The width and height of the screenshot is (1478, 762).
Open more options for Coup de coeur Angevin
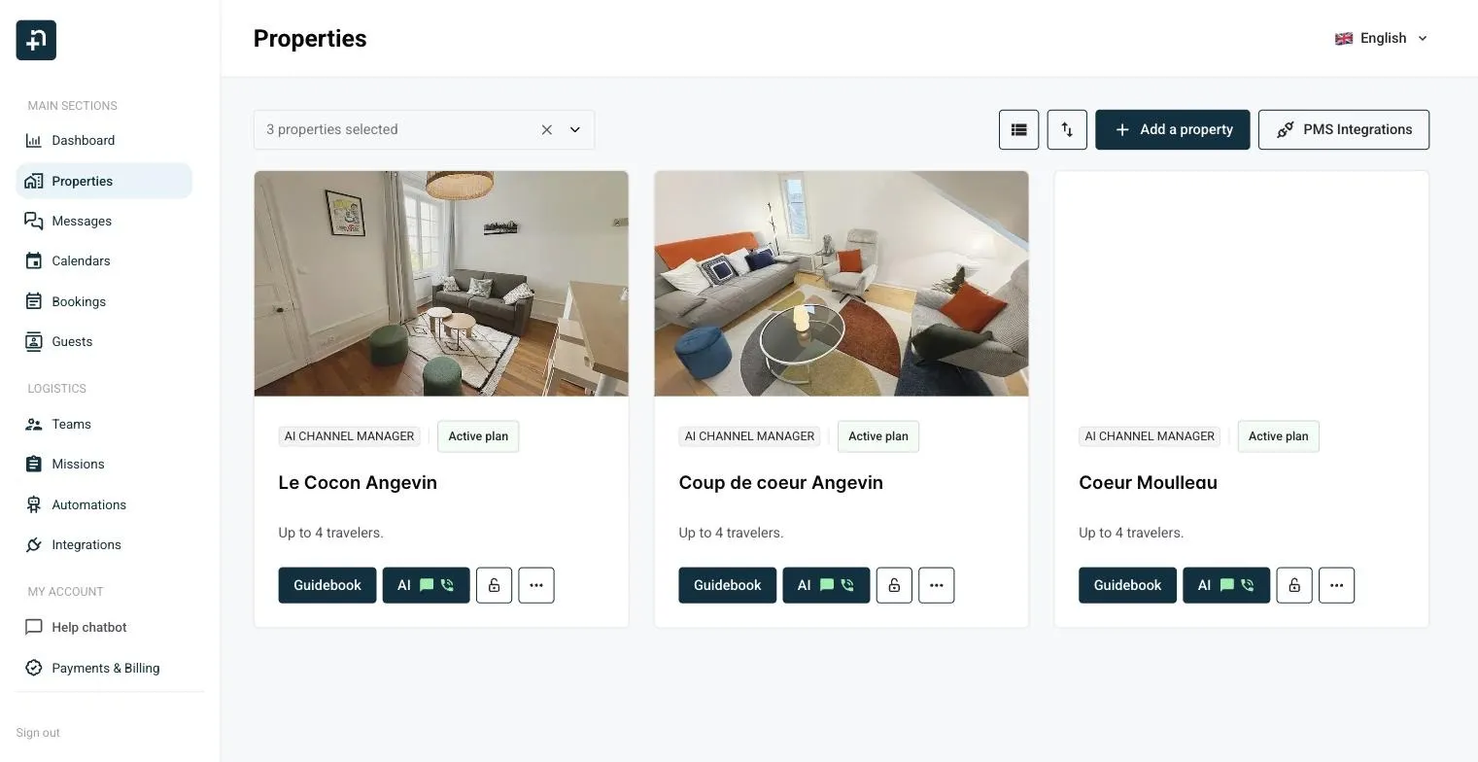tap(937, 585)
